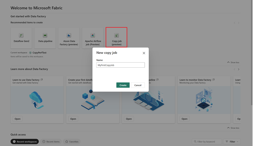This screenshot has width=253, height=146.
Task: Click the Filter by keyword search box
Action: point(207,142)
